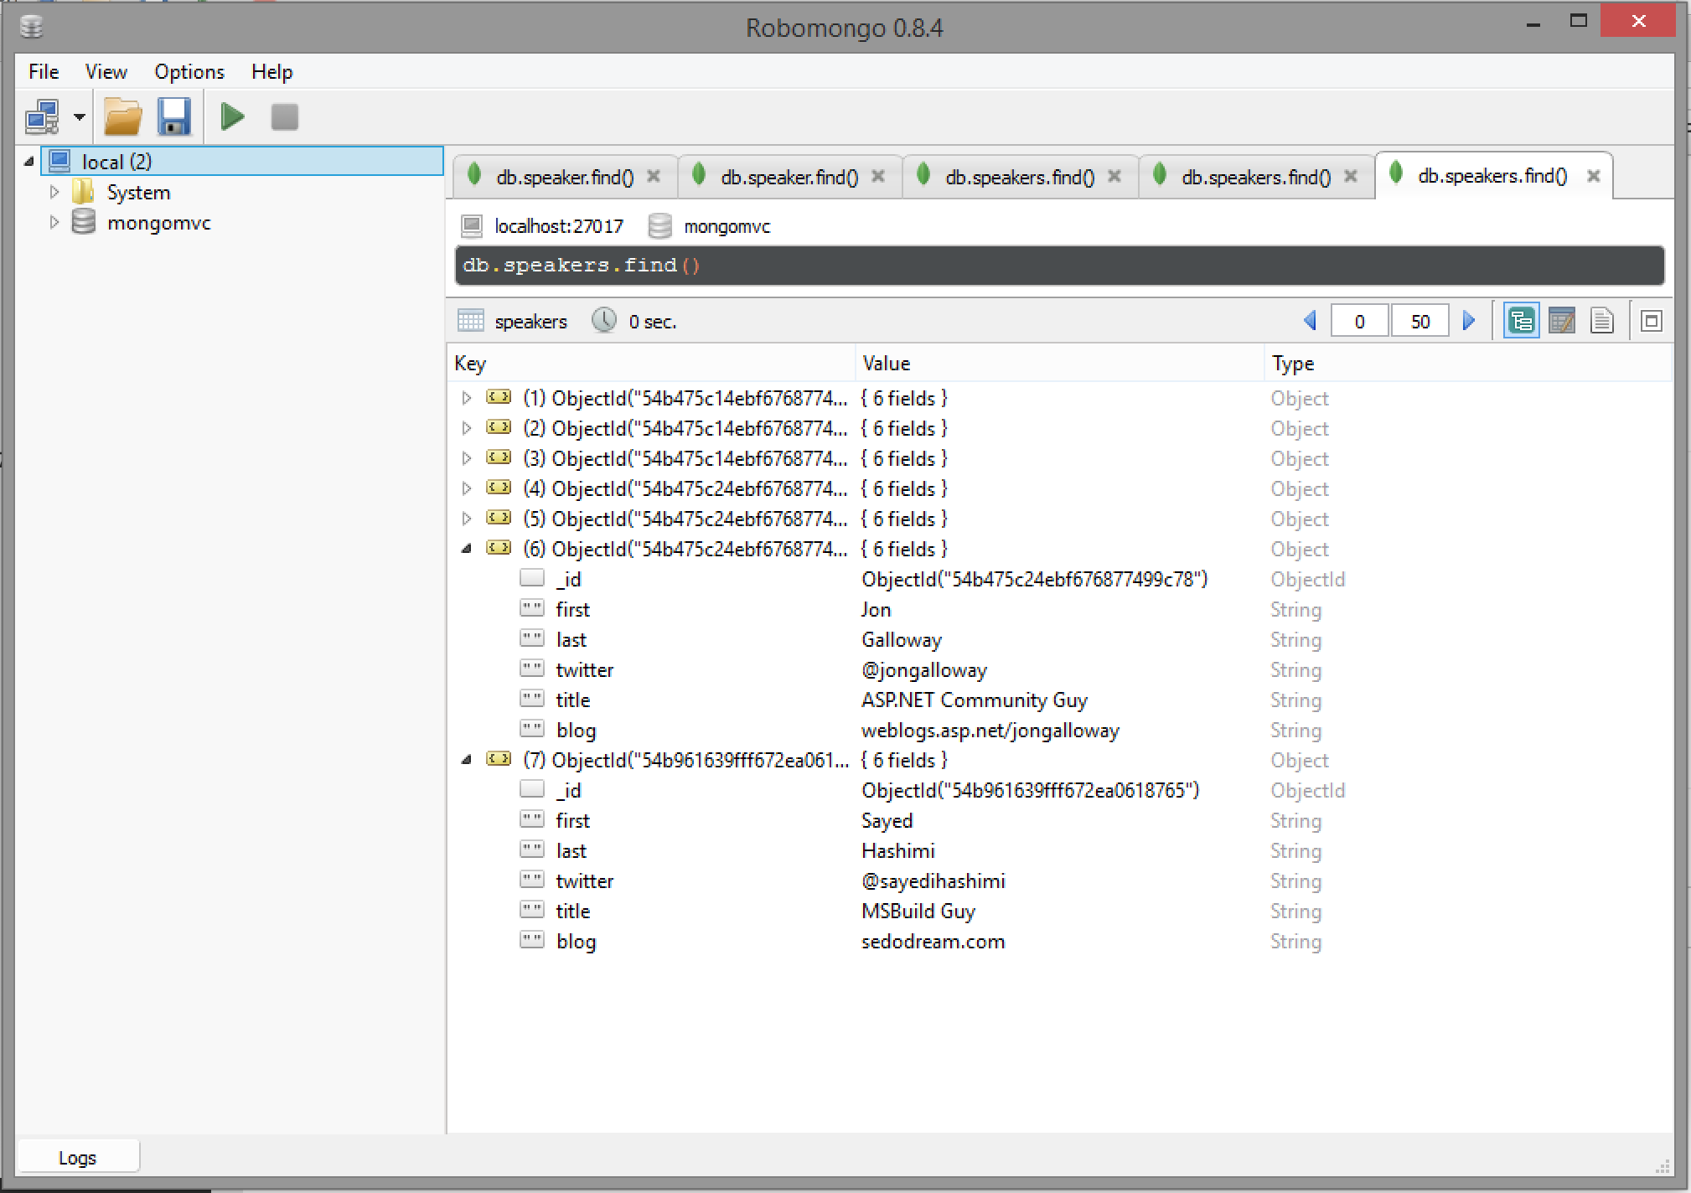Click the Connect to server icon

pos(43,117)
